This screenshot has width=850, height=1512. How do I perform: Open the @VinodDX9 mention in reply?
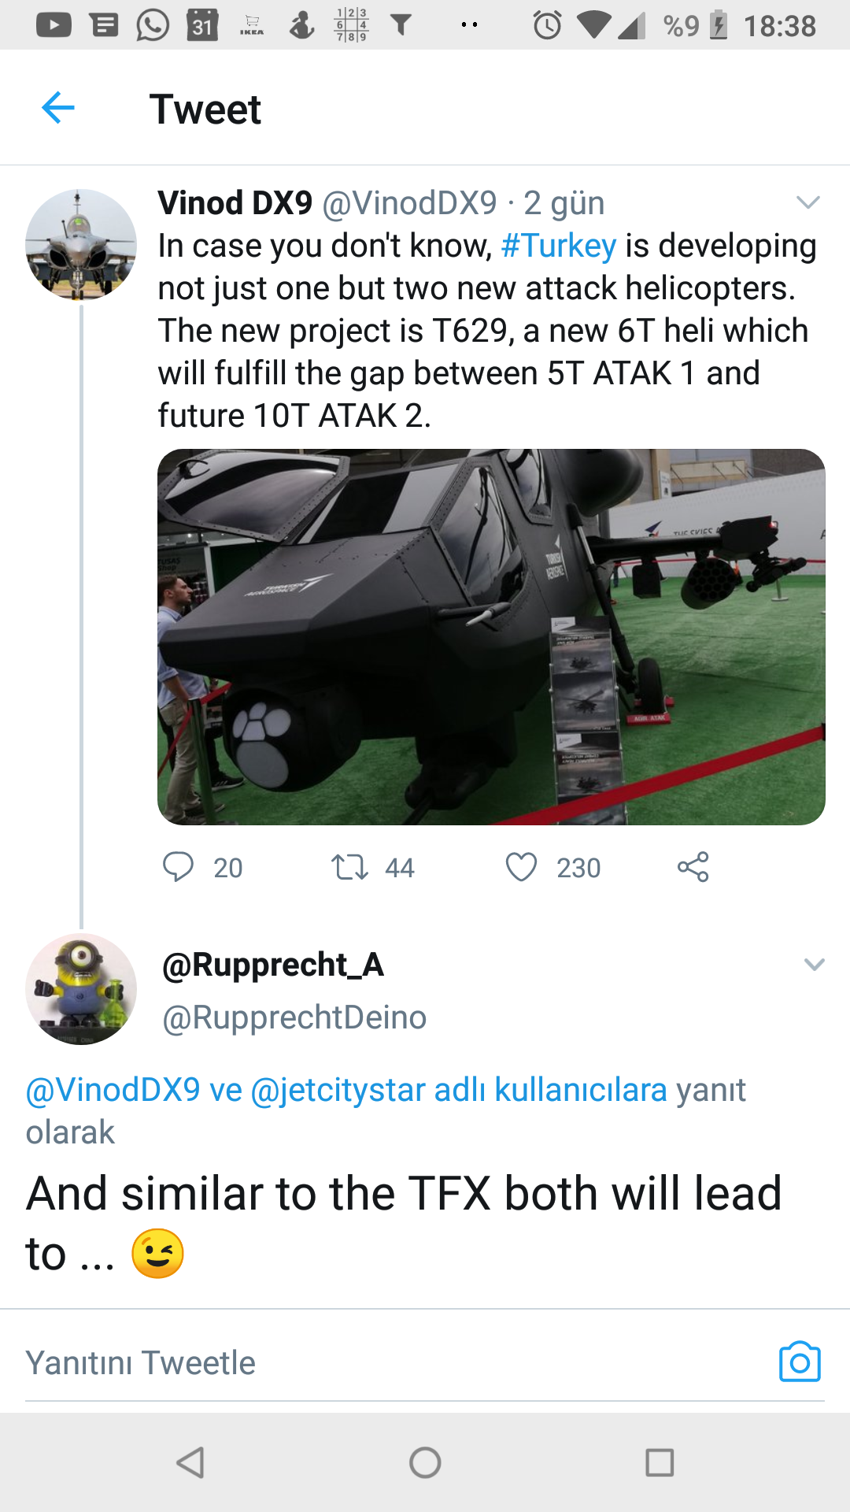pos(113,1090)
